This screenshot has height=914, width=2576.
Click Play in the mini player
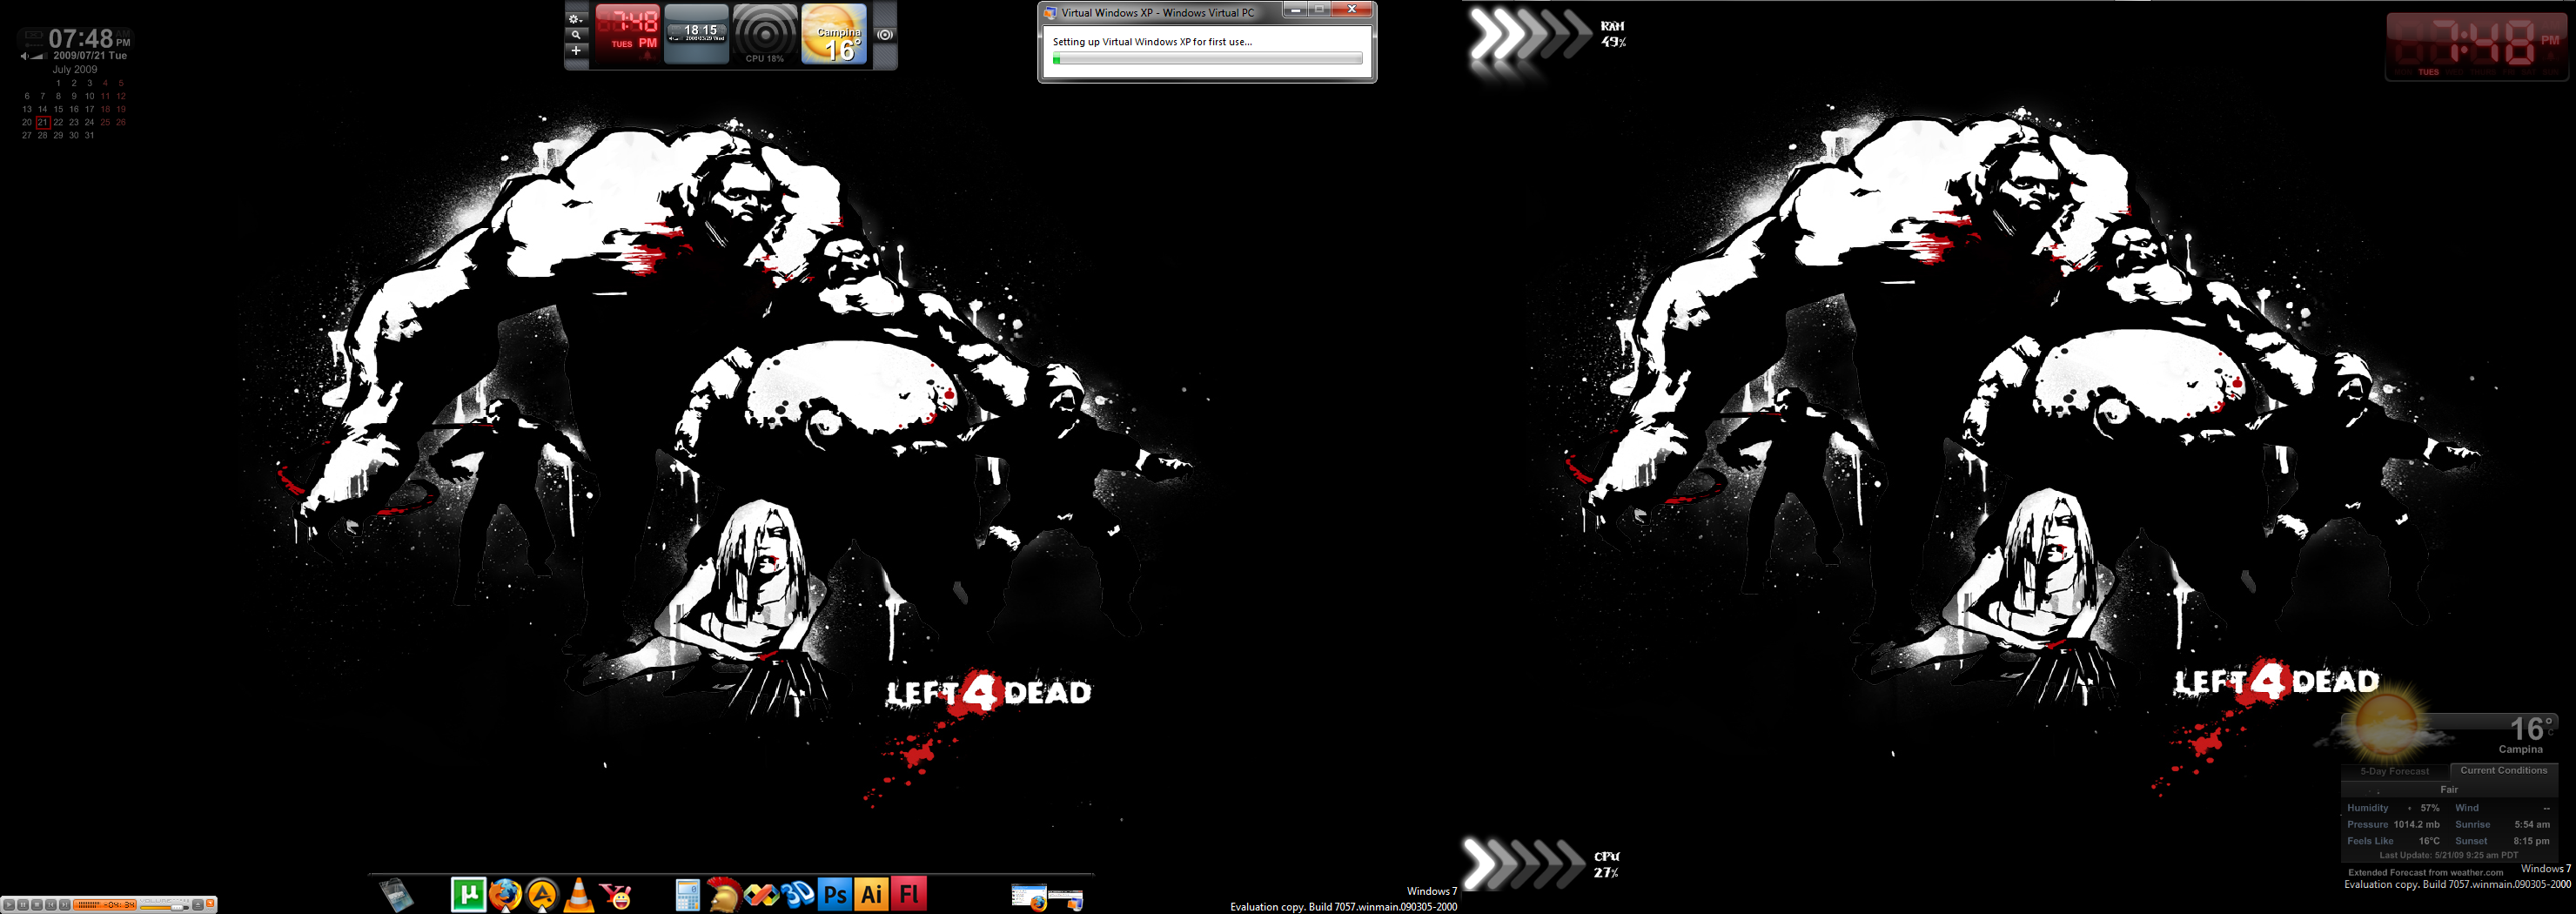click(9, 905)
